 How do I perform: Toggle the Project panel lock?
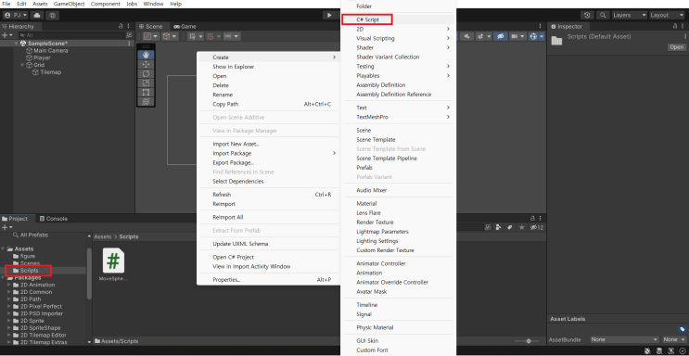[x=532, y=219]
